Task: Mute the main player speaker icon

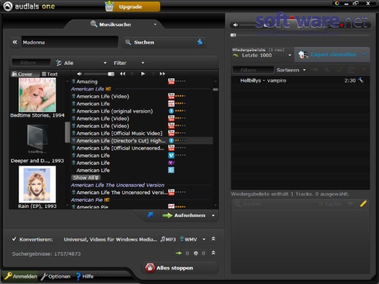Action: (235, 24)
